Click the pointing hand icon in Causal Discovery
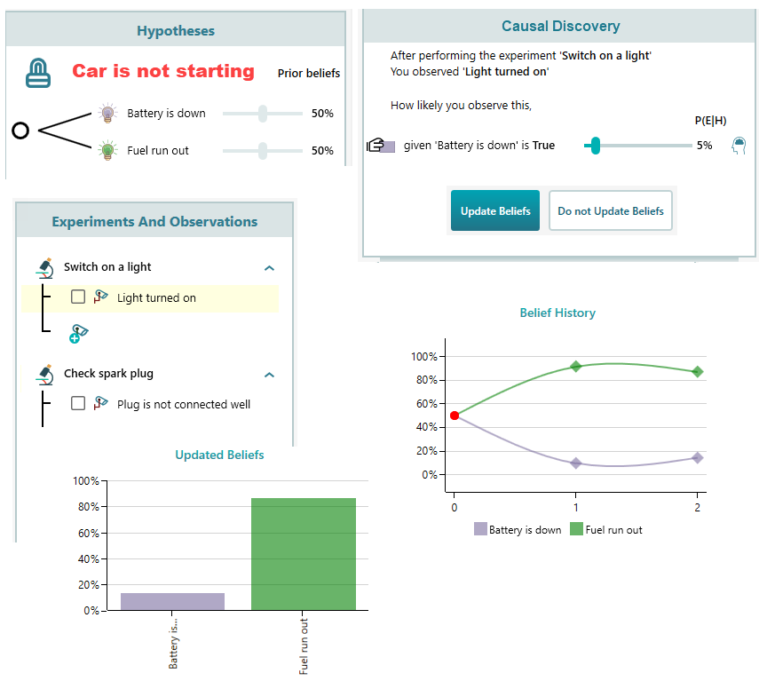The height and width of the screenshot is (681, 759). [x=380, y=146]
